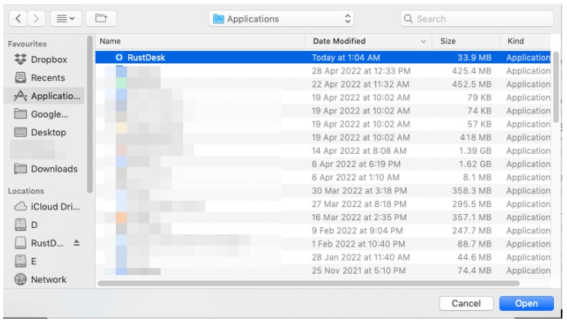Open the Google folder in the sidebar
The width and height of the screenshot is (567, 320).
(44, 114)
